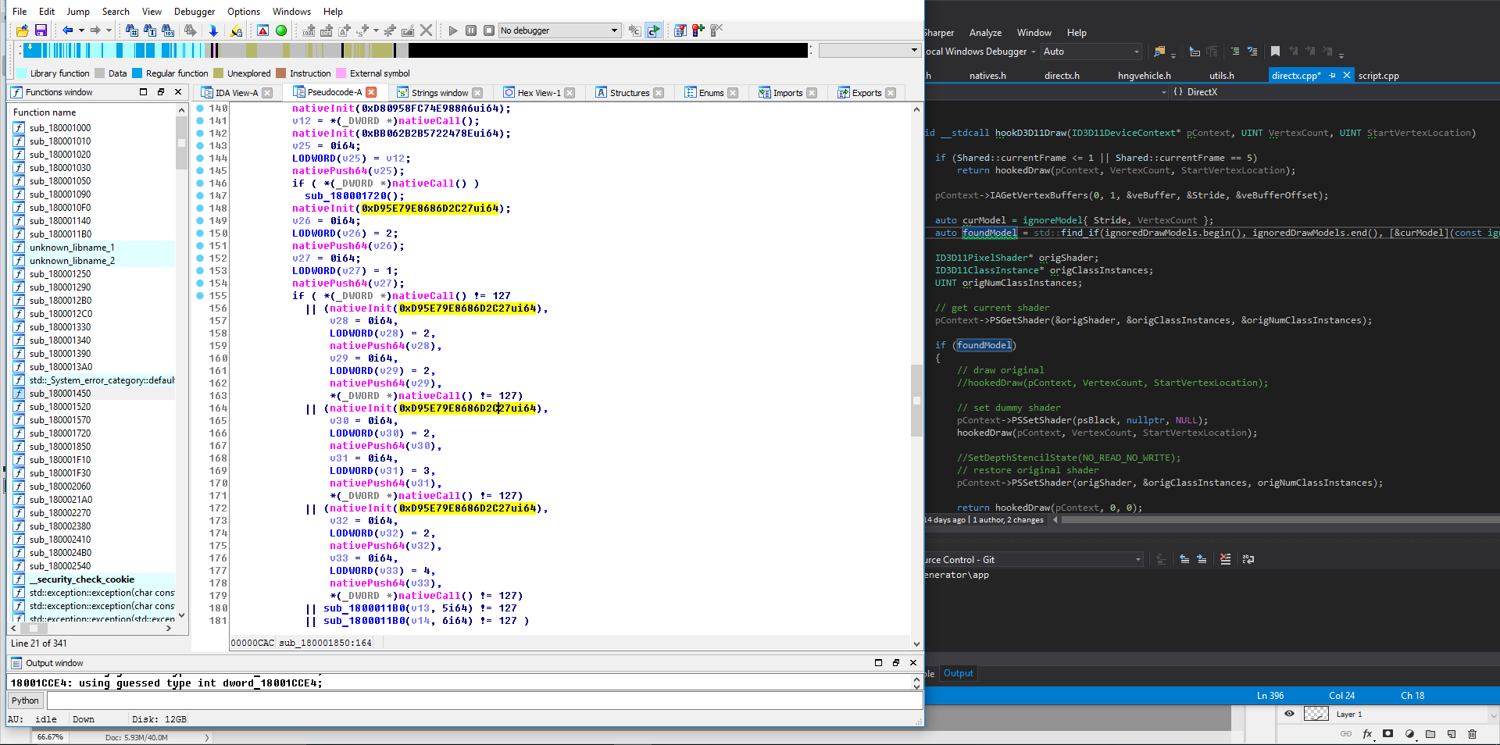Click the Save database icon in IDA toolbar
The width and height of the screenshot is (1500, 745).
click(41, 30)
